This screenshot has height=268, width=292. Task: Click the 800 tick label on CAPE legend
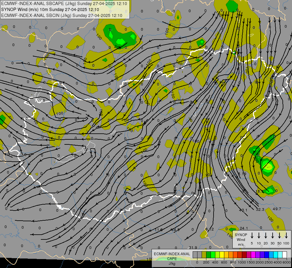tap(233, 262)
